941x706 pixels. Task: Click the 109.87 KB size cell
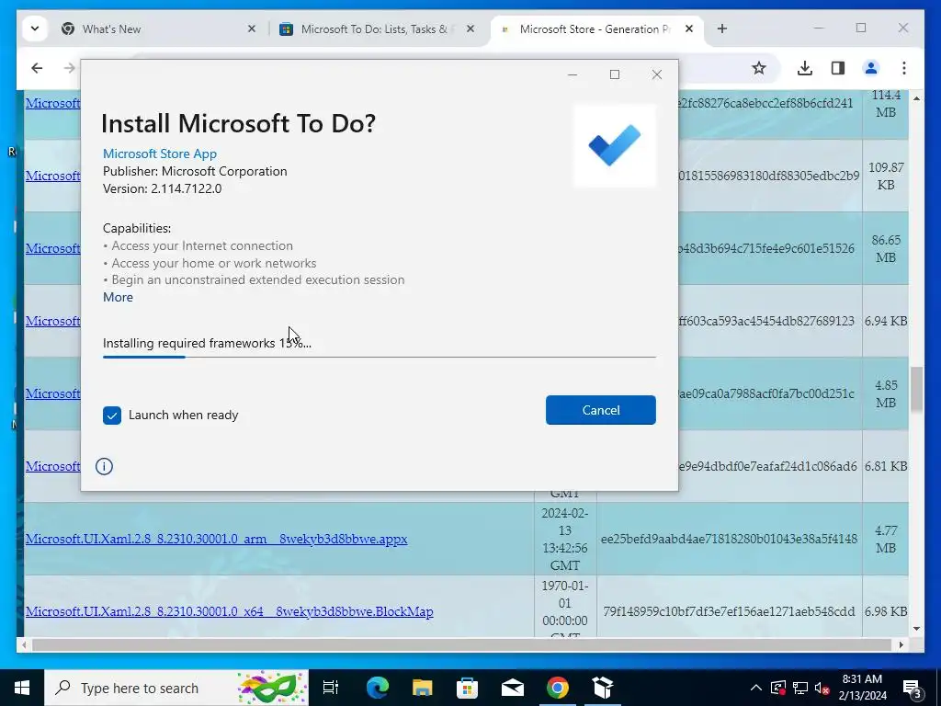(886, 176)
